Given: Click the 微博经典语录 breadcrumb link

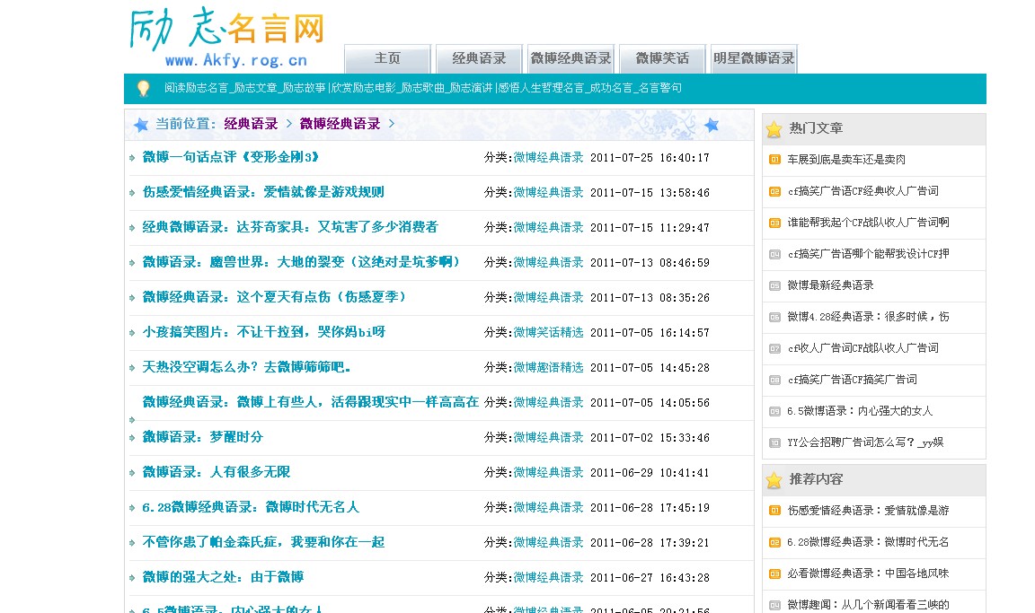Looking at the screenshot, I should click(x=340, y=124).
